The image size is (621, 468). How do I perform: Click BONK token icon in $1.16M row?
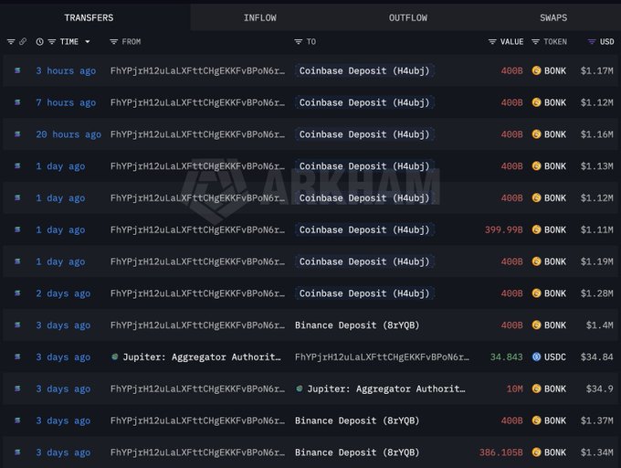pos(536,134)
